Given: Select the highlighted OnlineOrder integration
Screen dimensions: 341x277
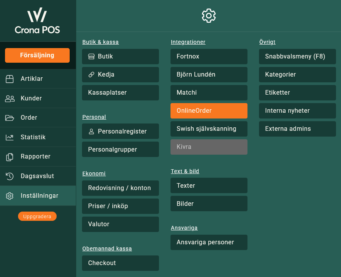Looking at the screenshot, I should (209, 111).
